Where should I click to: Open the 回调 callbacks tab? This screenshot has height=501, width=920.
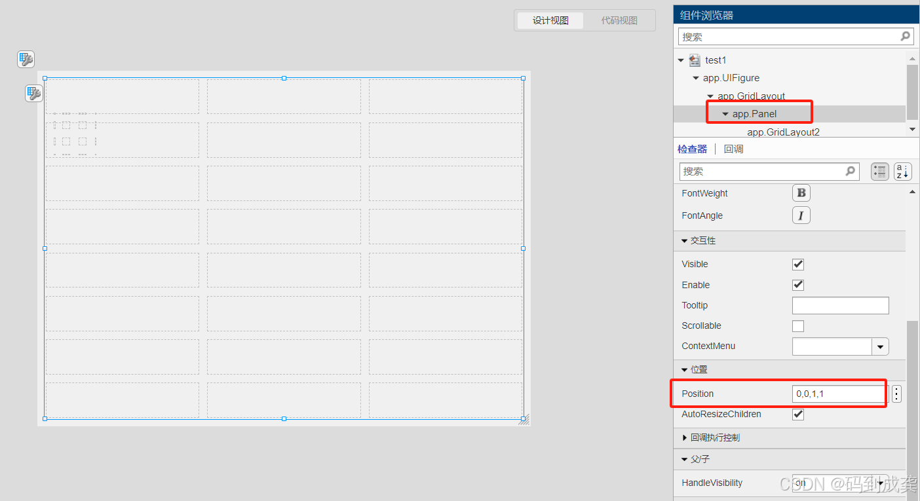[x=733, y=149]
